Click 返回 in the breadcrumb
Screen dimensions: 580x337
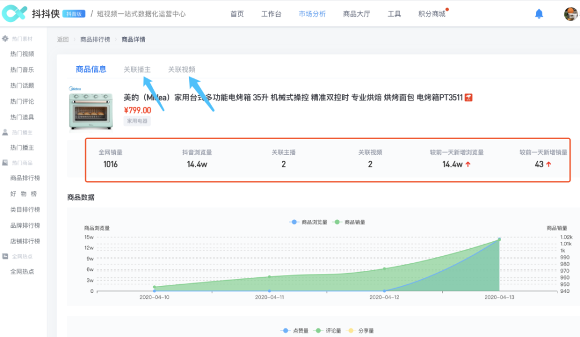click(x=63, y=39)
